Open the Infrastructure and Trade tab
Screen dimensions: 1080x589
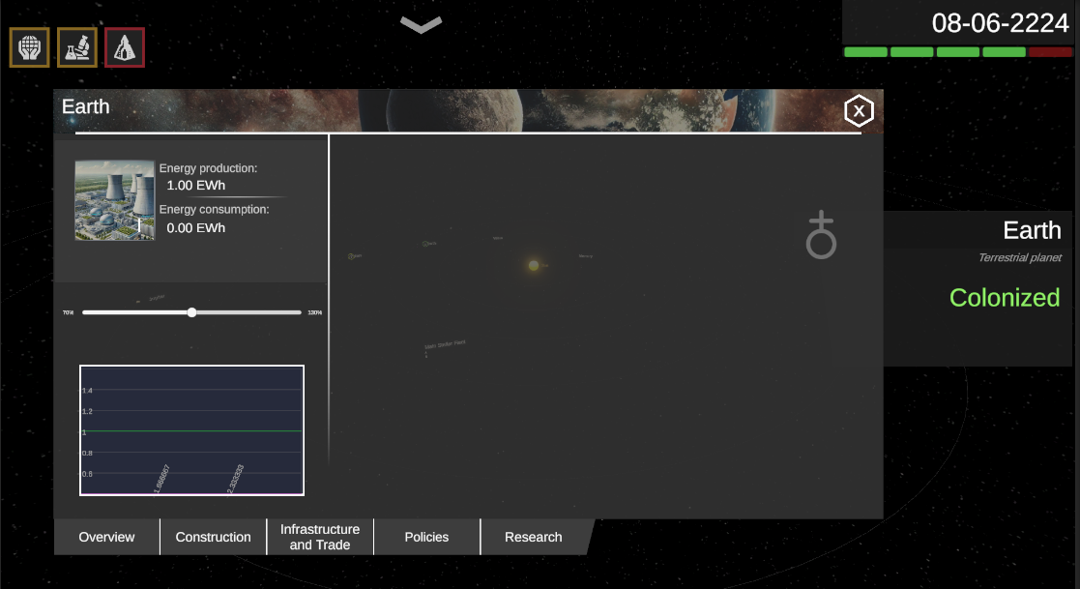pos(320,537)
